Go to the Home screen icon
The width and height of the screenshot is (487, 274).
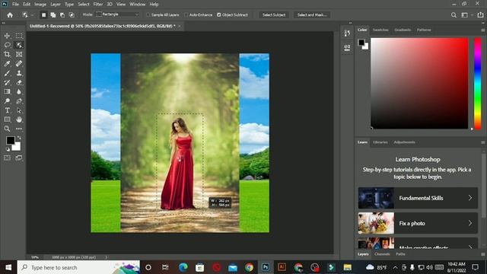tap(10, 14)
